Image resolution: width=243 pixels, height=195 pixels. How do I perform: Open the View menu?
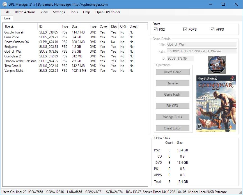tap(44, 12)
